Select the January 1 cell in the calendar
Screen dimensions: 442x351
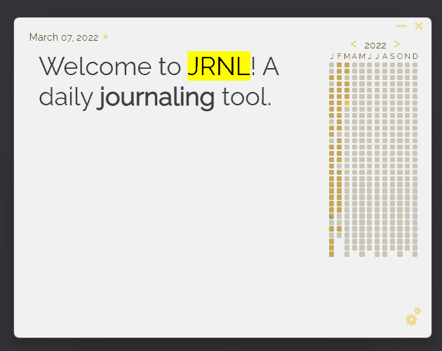coord(332,65)
